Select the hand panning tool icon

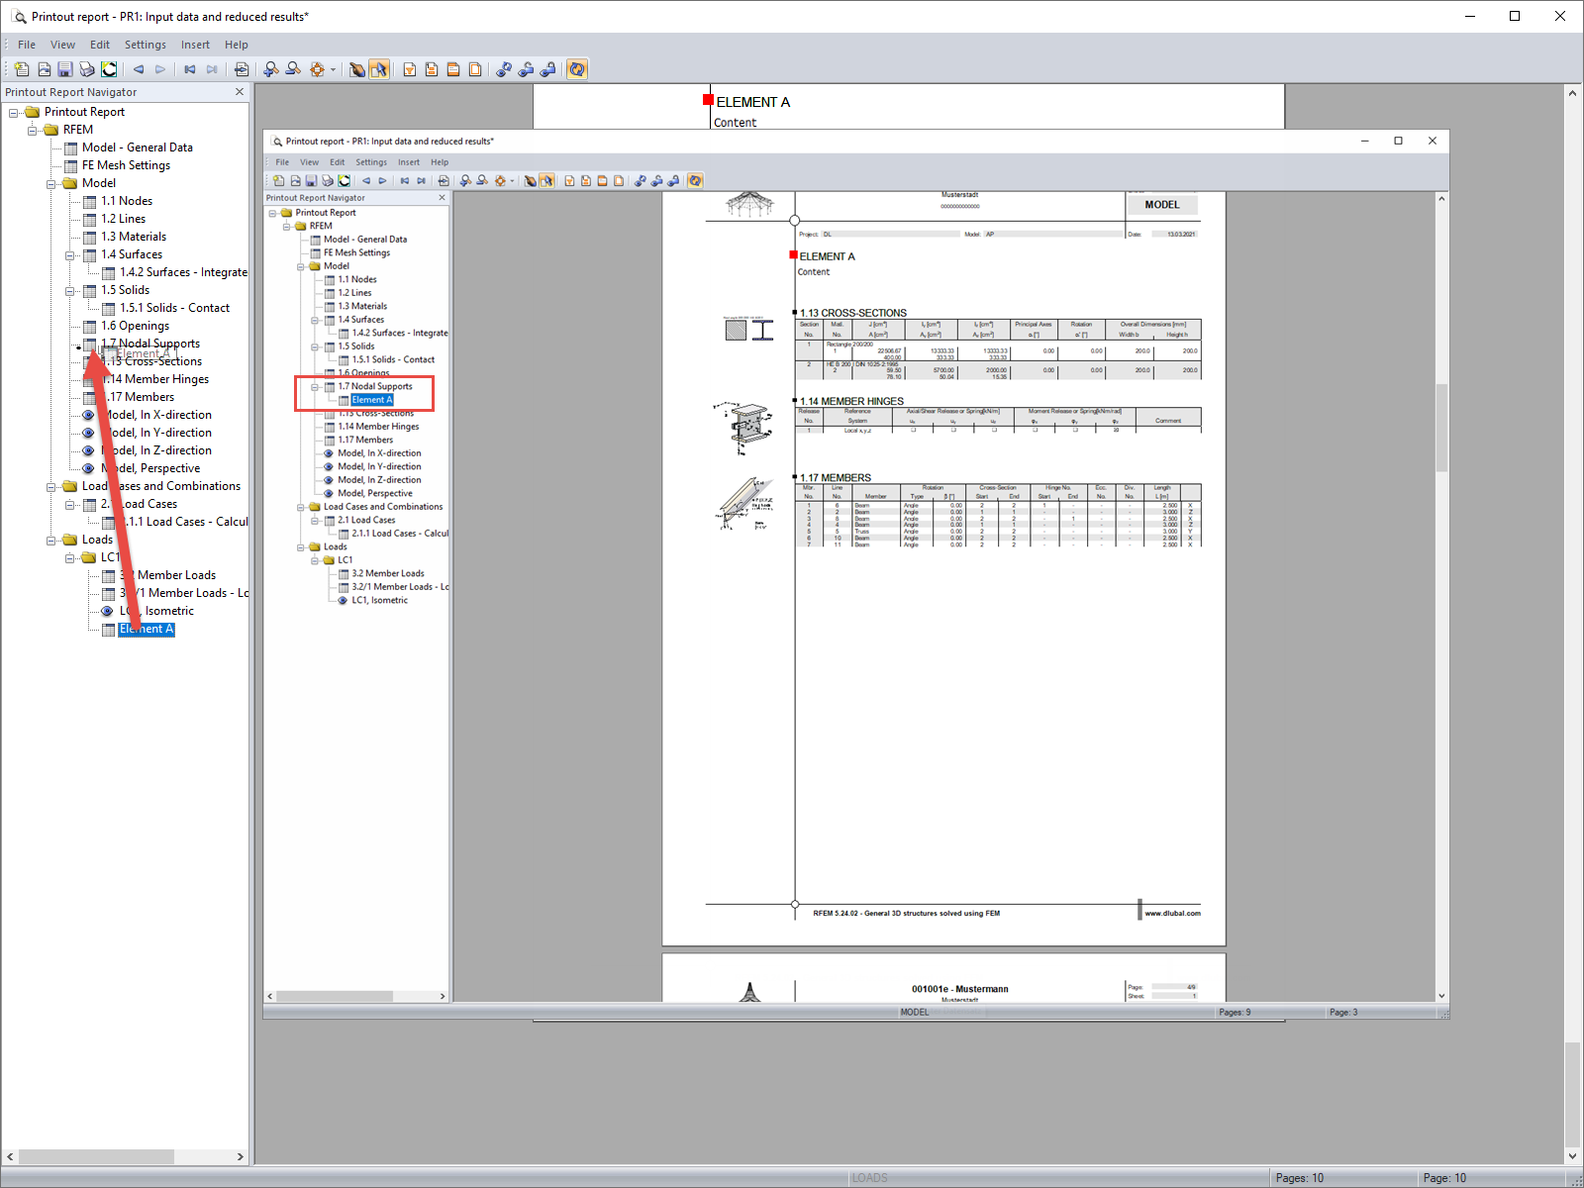coord(357,69)
